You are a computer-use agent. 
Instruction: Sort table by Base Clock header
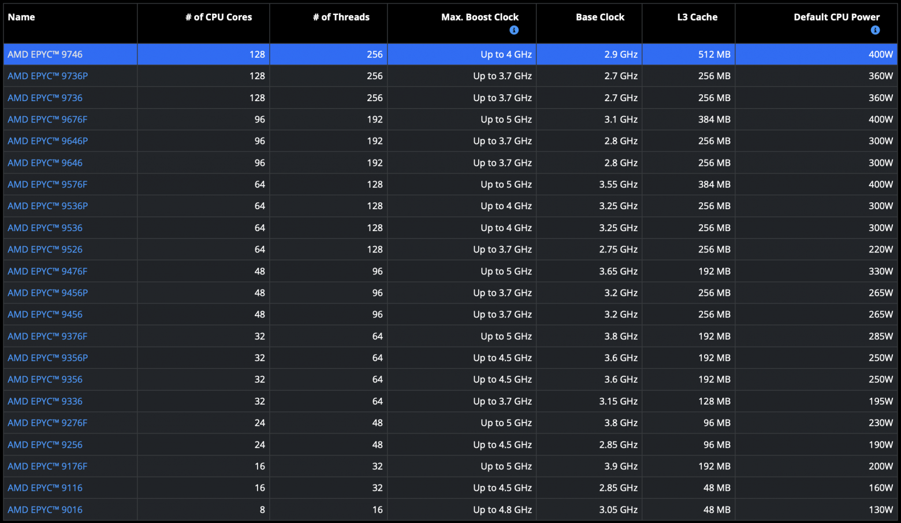coord(600,17)
